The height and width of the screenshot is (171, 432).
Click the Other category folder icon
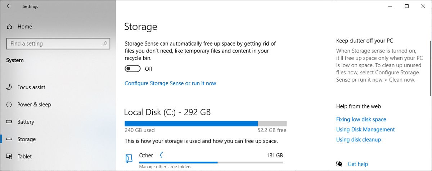[x=129, y=158]
